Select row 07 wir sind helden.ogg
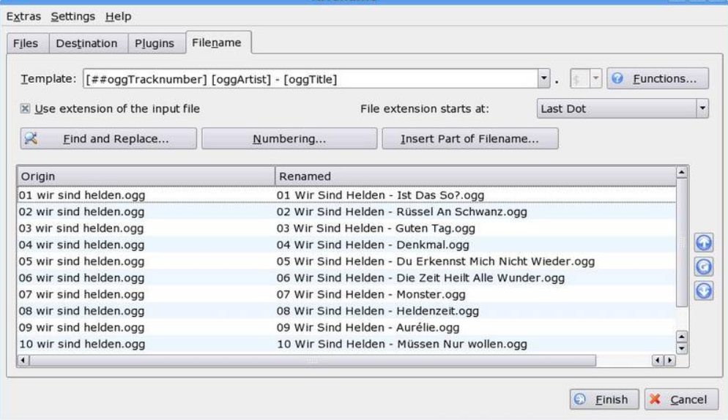 (x=347, y=294)
